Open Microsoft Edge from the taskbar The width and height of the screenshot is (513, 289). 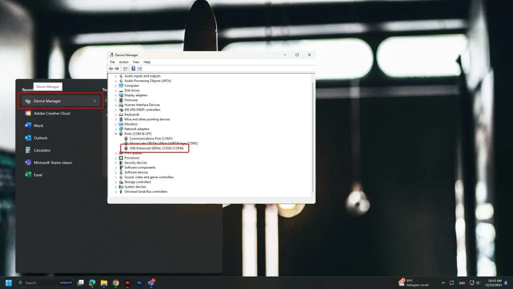92,283
